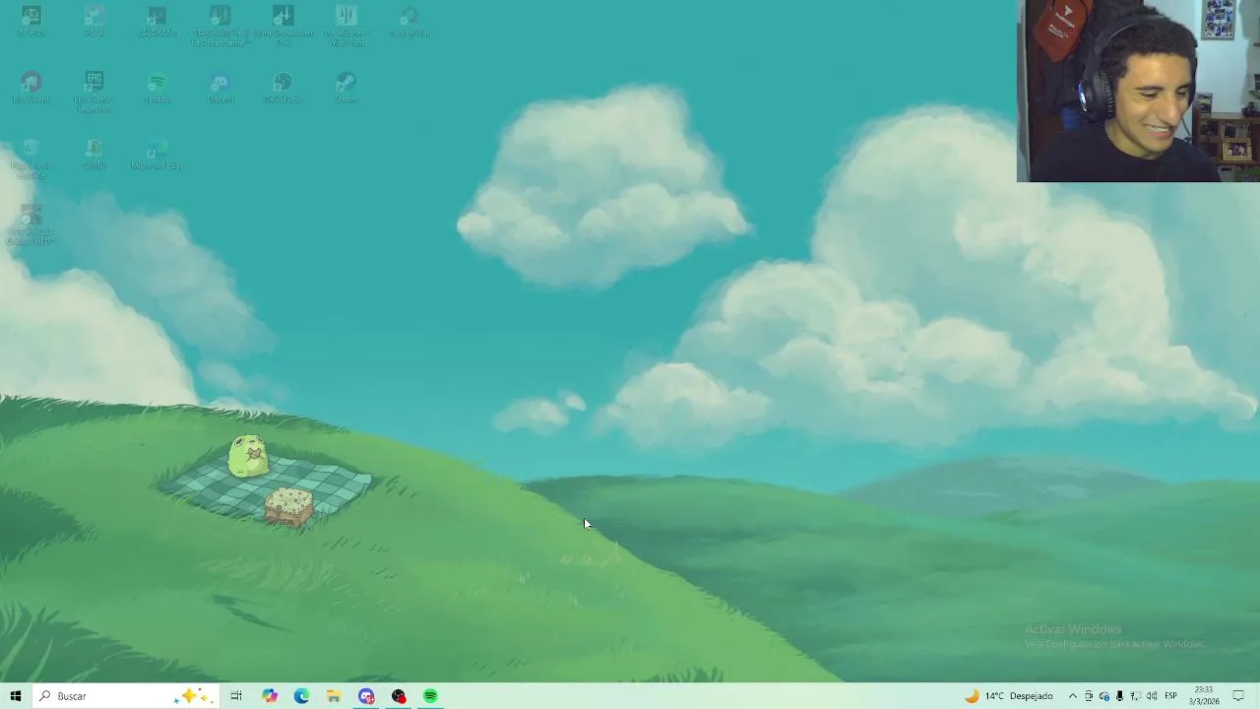The width and height of the screenshot is (1260, 709).
Task: Launch Copilot from the taskbar
Action: point(269,696)
